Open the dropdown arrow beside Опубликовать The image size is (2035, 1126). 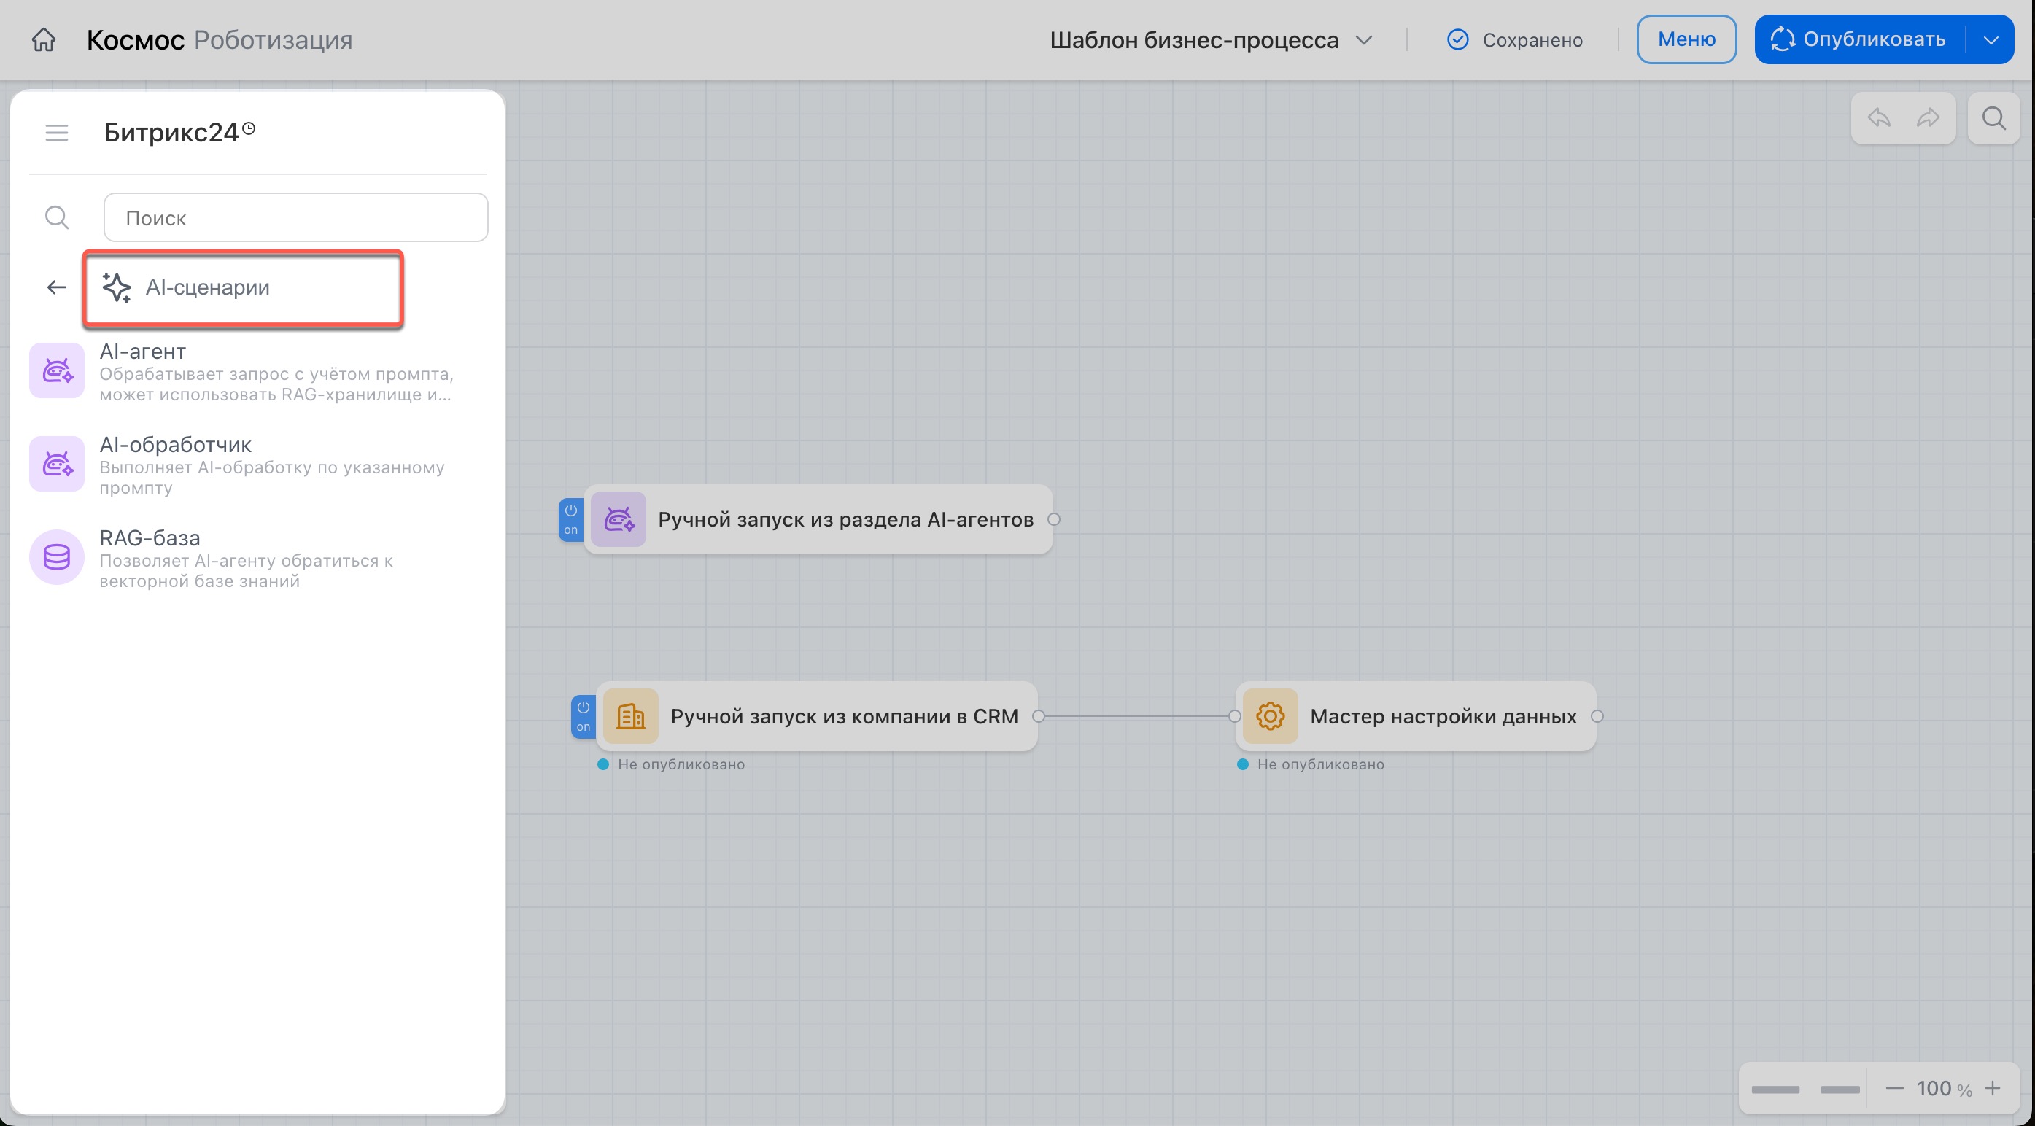[x=1991, y=39]
